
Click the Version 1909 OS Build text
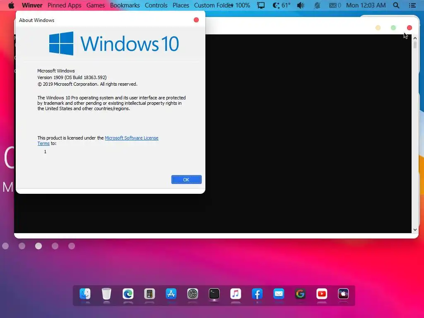pos(72,77)
